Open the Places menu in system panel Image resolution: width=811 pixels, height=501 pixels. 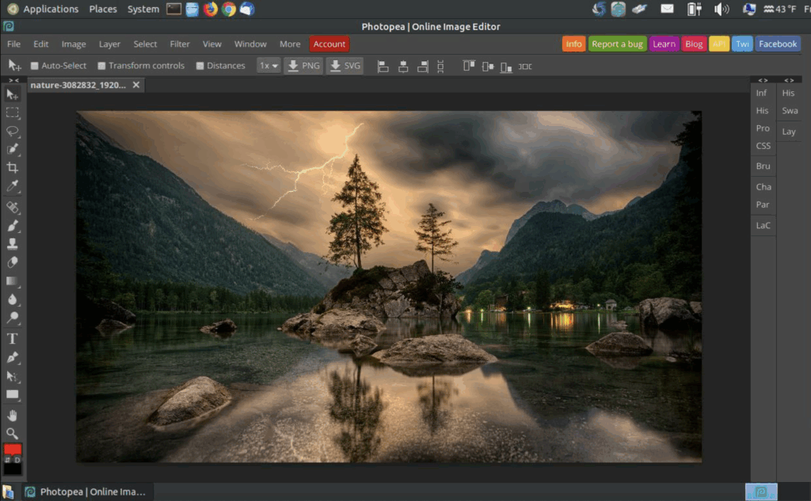pos(103,10)
